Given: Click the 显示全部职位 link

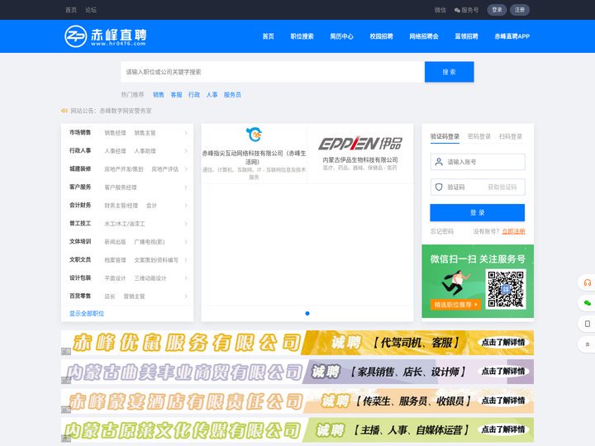Looking at the screenshot, I should tap(87, 314).
